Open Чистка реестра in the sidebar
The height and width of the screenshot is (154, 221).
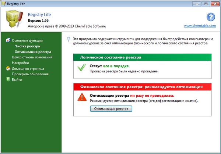click(27, 46)
